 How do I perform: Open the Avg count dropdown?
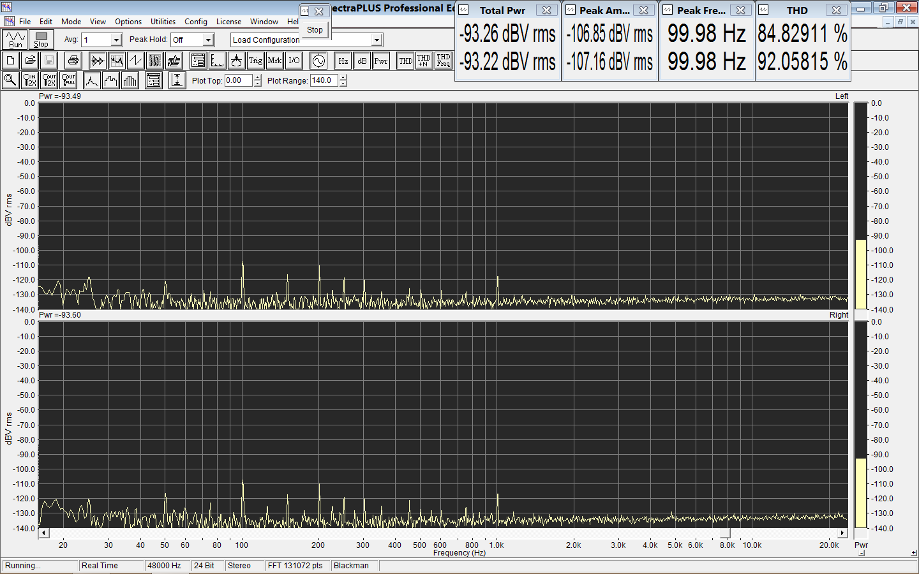[116, 40]
